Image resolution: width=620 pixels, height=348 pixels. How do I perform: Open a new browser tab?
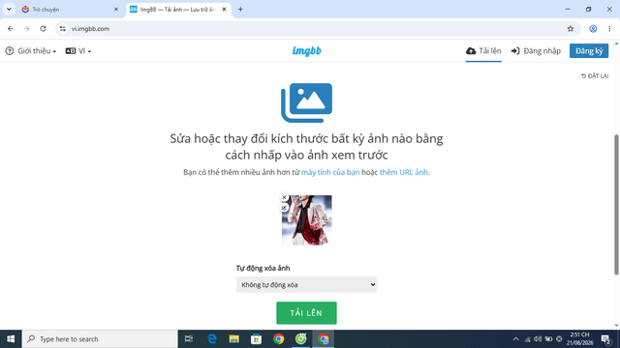click(240, 9)
